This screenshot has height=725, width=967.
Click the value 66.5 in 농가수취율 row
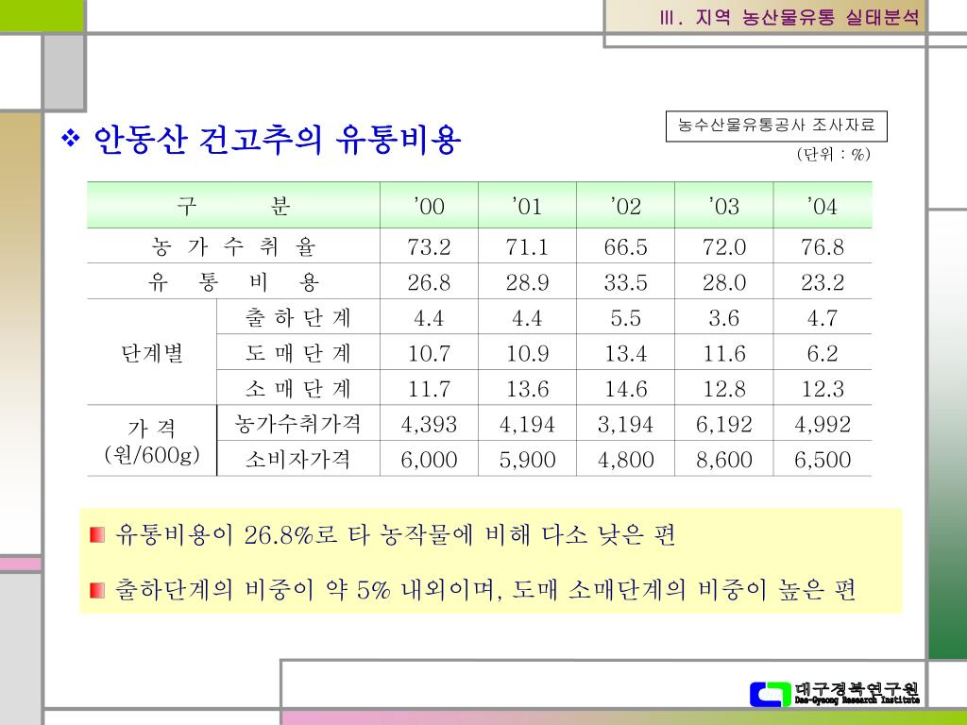[x=626, y=246]
